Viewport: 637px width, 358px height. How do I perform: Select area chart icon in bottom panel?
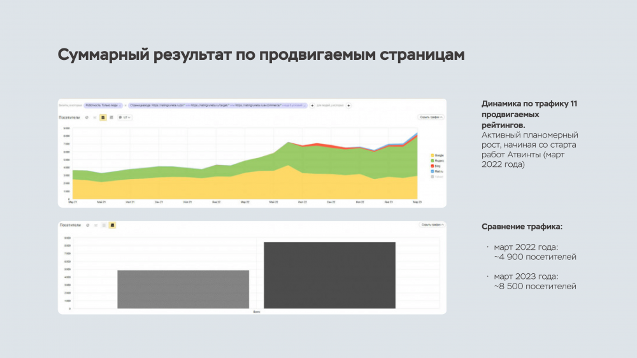click(104, 225)
